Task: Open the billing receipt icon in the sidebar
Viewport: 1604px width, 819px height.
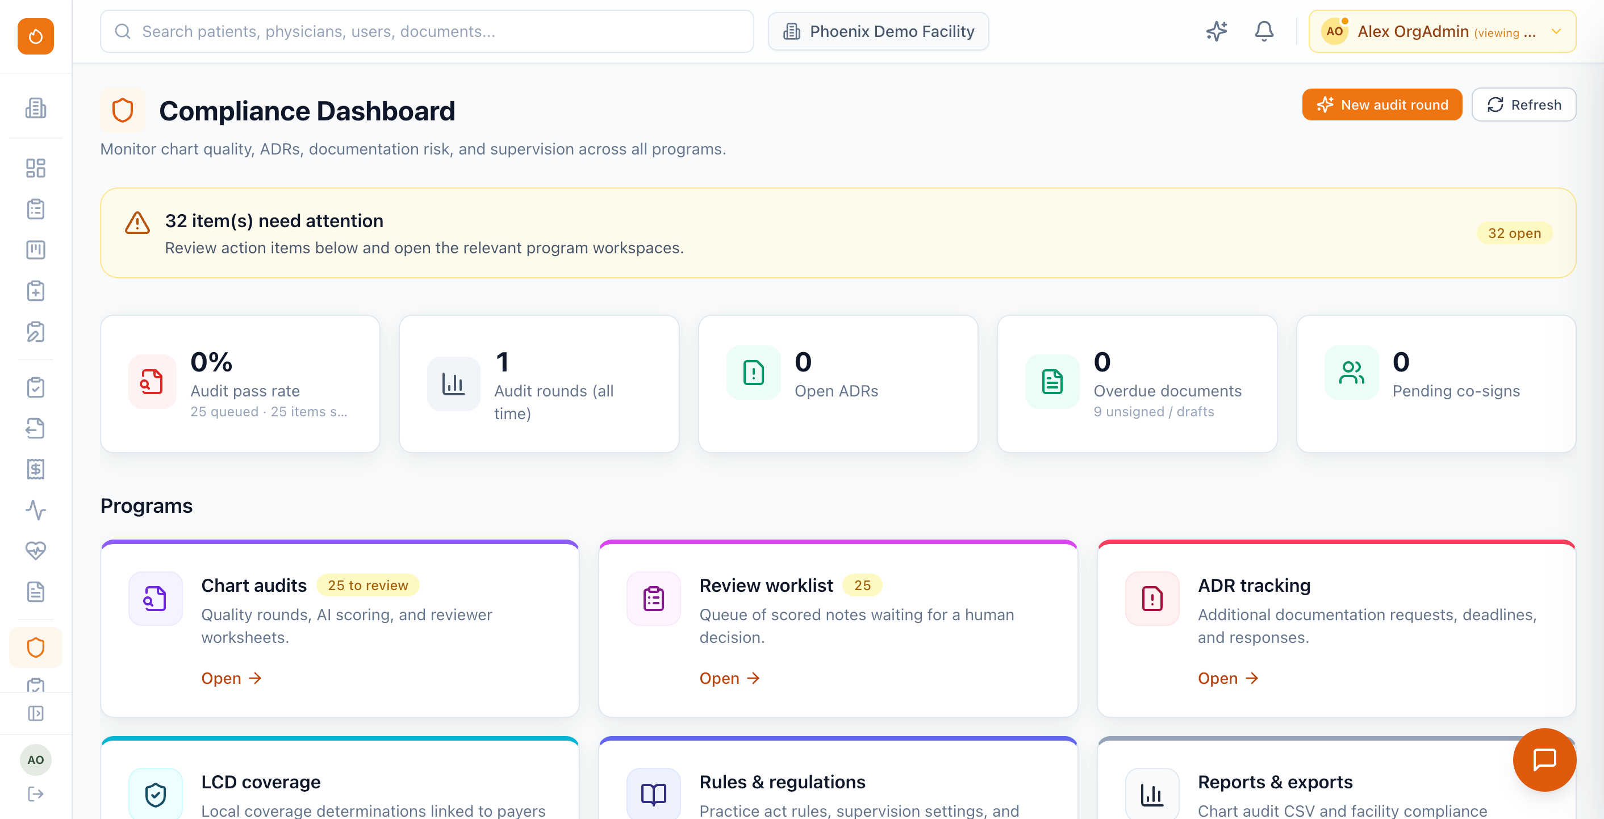Action: (35, 469)
